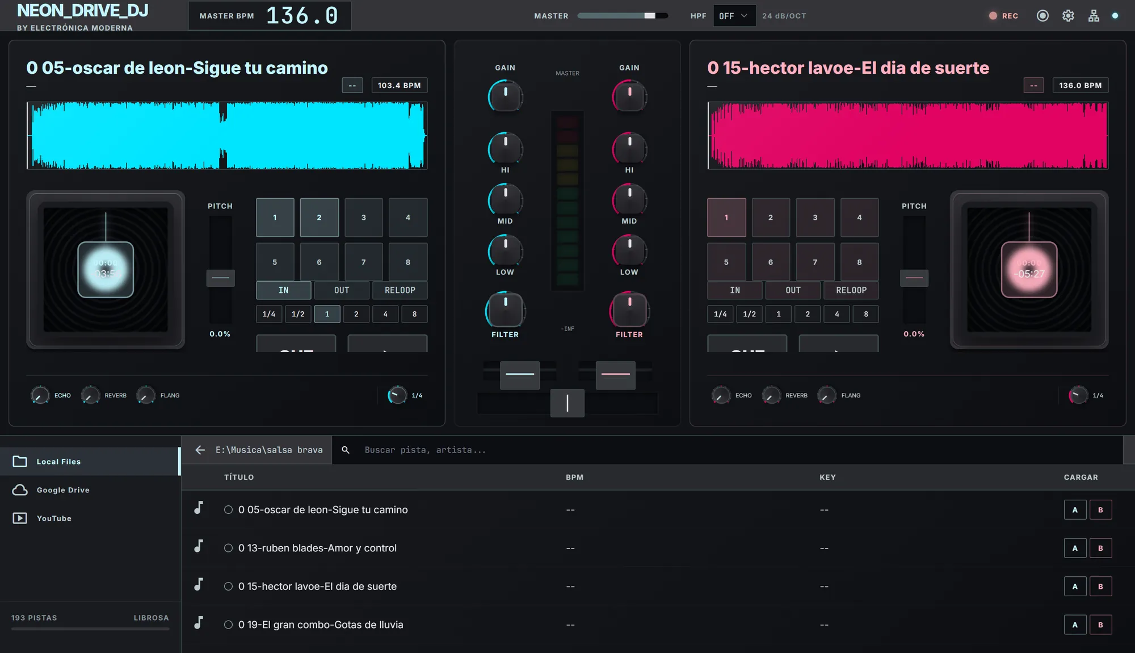
Task: Select the Google Drive cloud icon
Action: (20, 489)
